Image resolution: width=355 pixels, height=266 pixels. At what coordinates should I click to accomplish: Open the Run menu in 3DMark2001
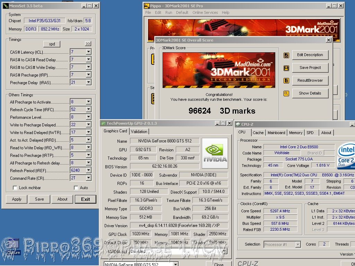tap(169, 12)
